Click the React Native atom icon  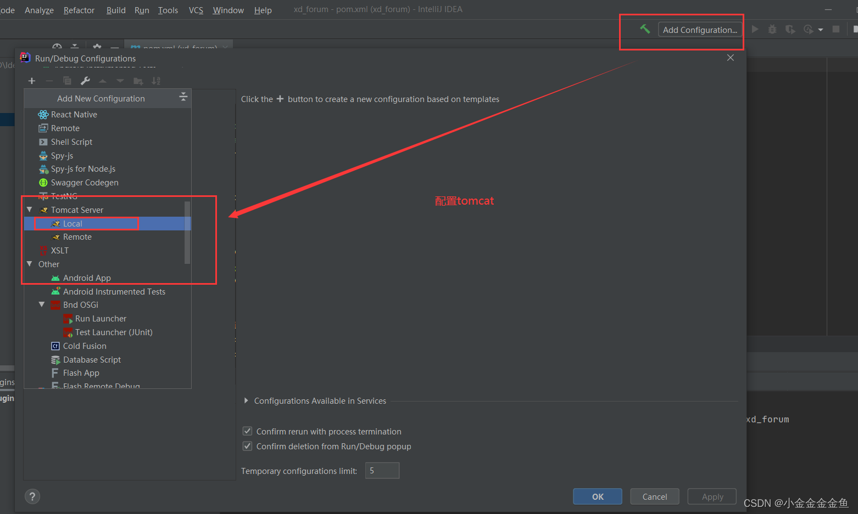43,115
